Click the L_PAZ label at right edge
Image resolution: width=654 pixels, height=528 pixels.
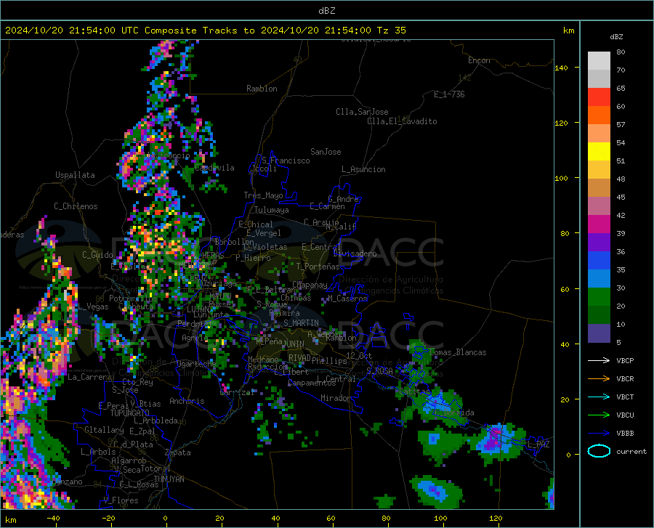[x=538, y=444]
